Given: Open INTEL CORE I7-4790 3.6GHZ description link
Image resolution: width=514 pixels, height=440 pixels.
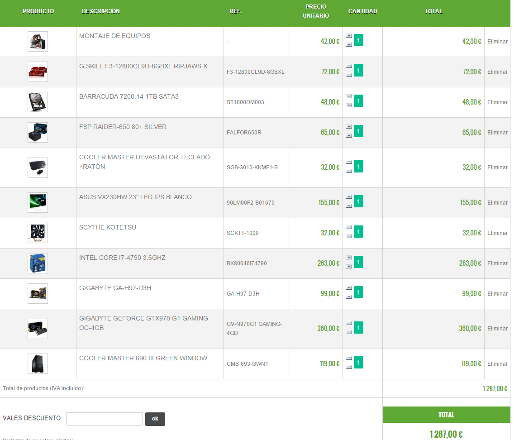Looking at the screenshot, I should coord(122,258).
